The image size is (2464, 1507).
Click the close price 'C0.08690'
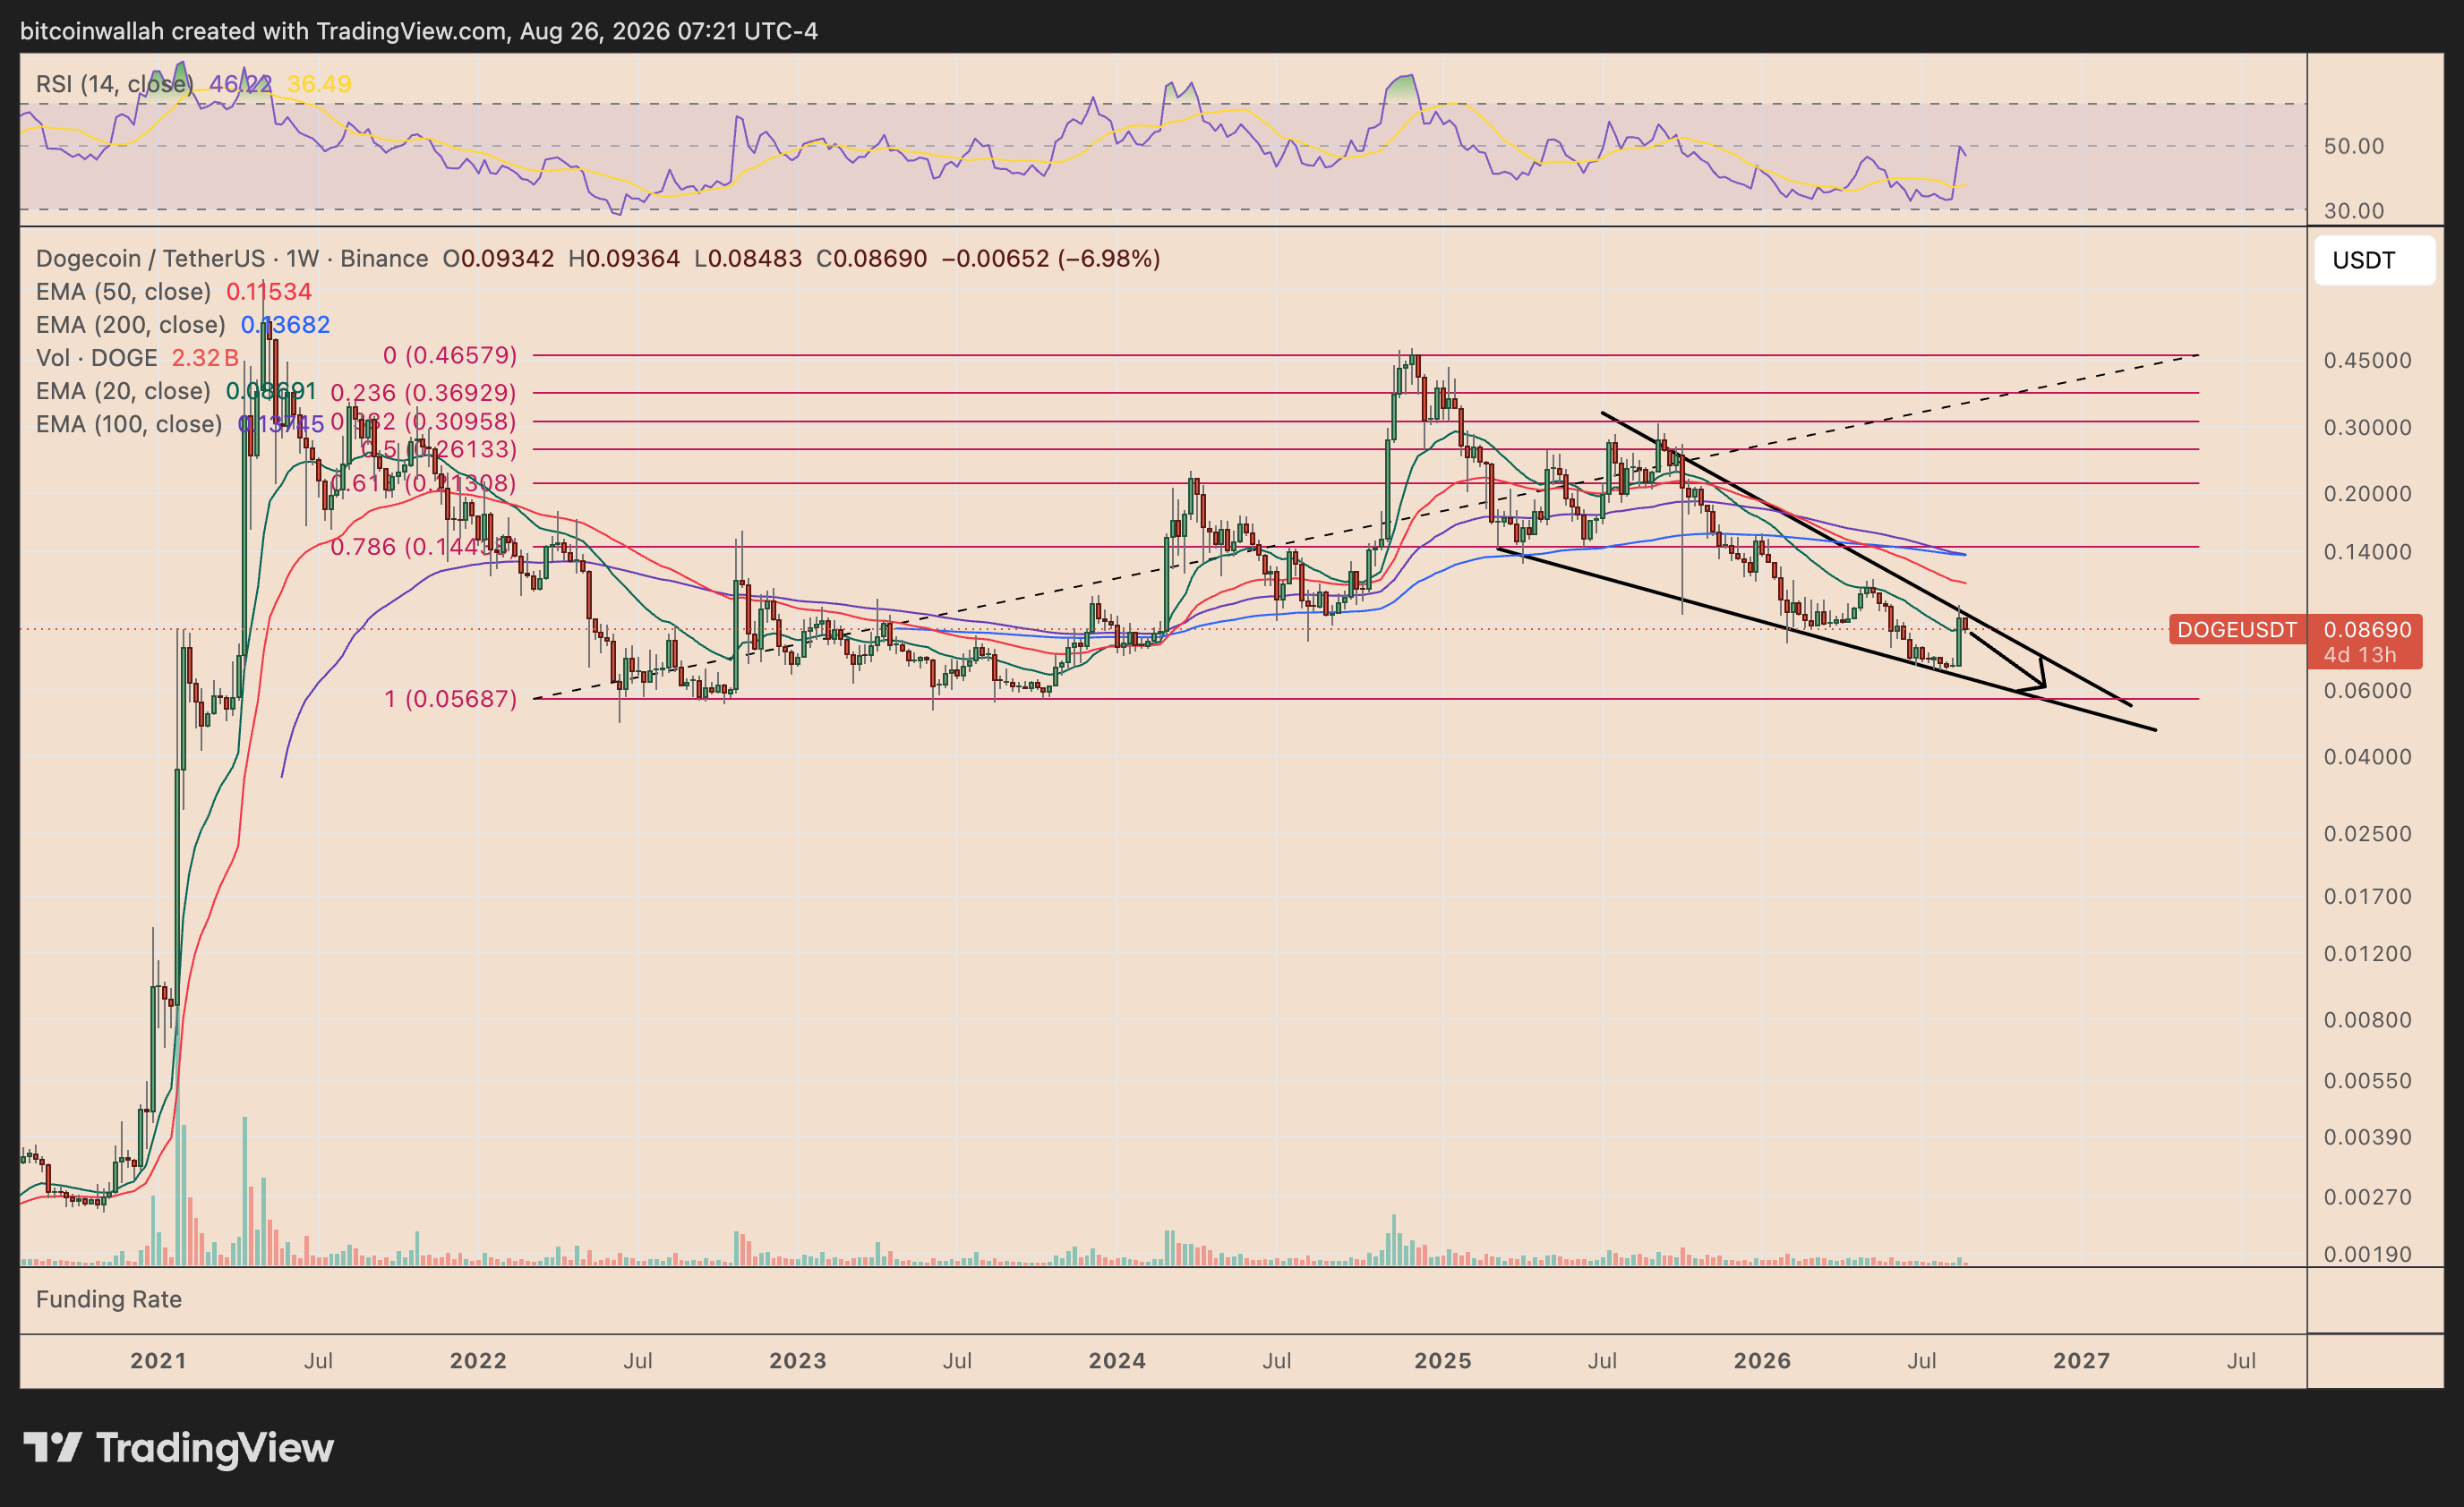pos(872,259)
